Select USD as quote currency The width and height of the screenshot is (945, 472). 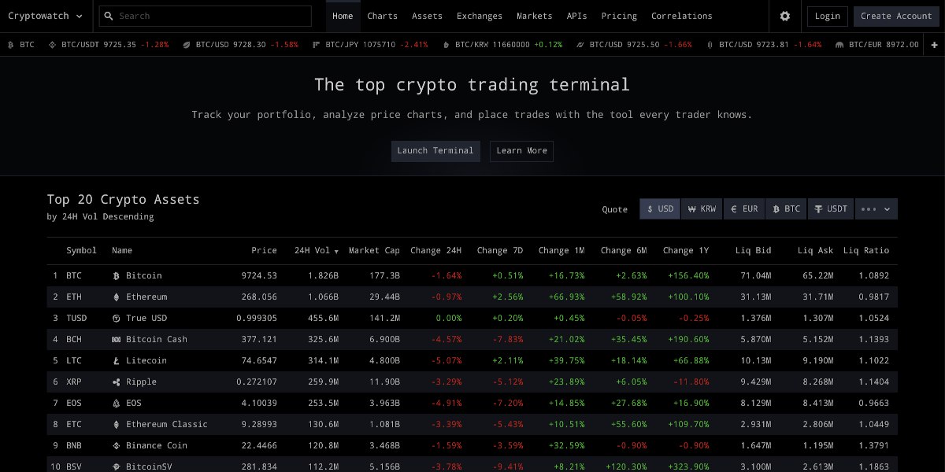(x=660, y=208)
